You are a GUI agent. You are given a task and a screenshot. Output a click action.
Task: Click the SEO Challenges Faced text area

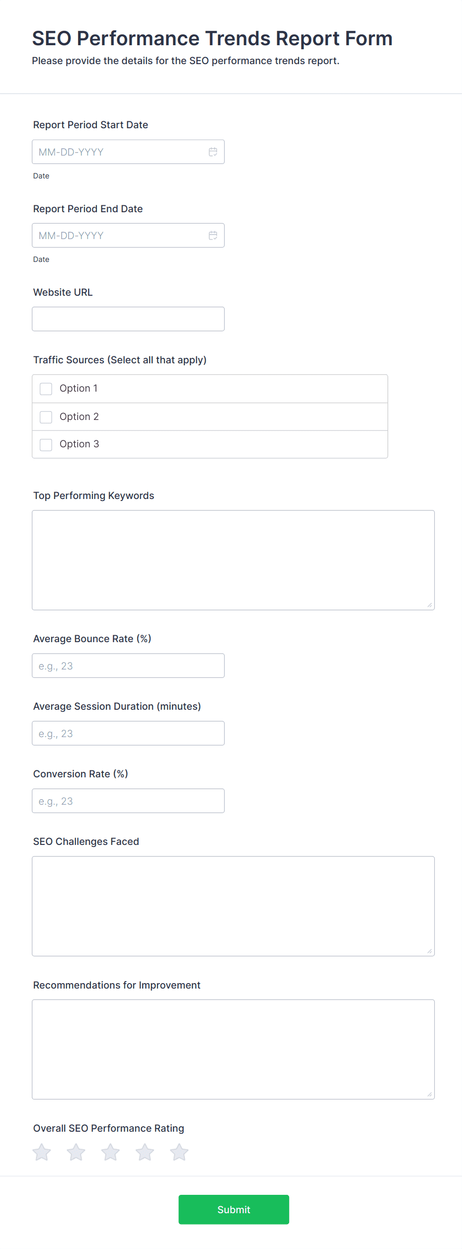tap(233, 906)
